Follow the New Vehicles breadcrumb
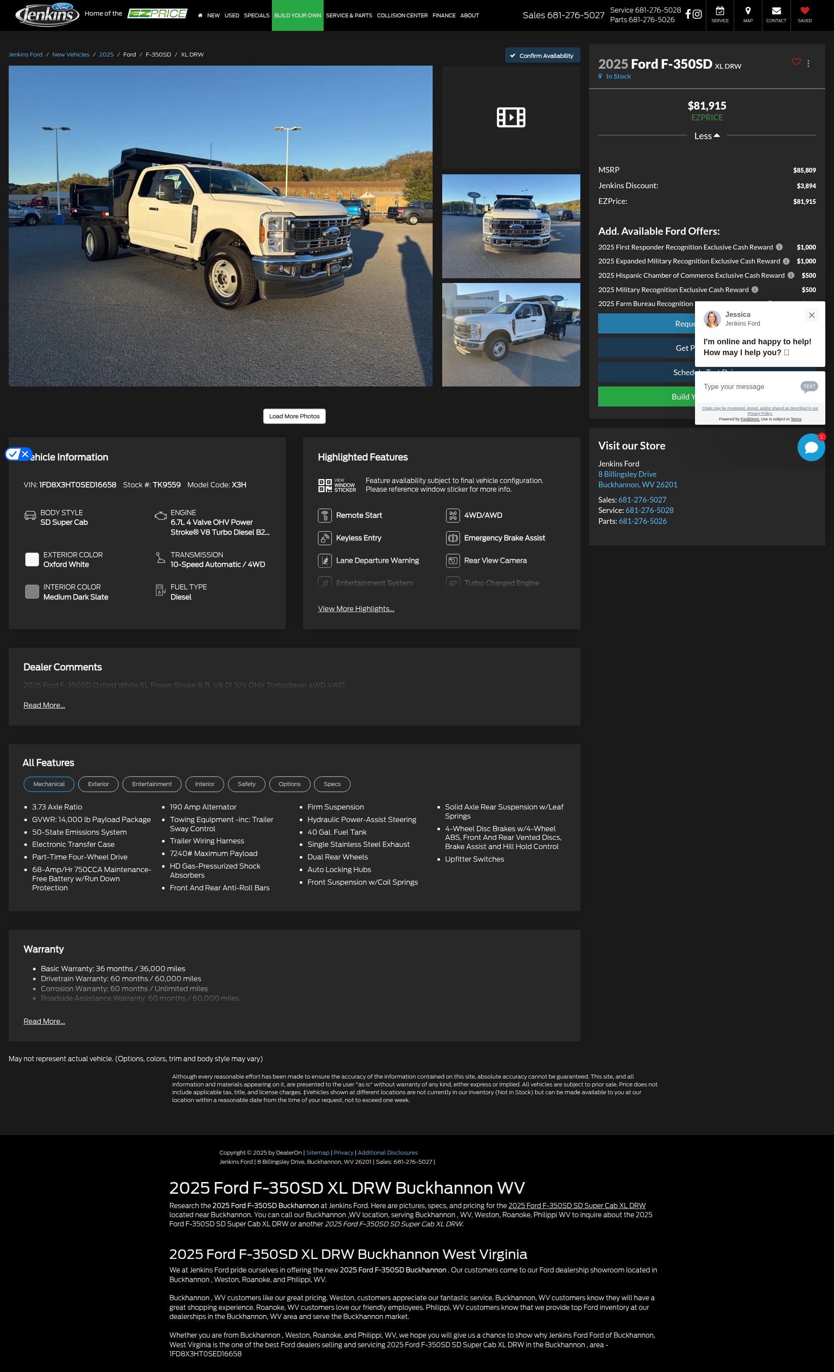Viewport: 834px width, 1372px height. [x=71, y=55]
